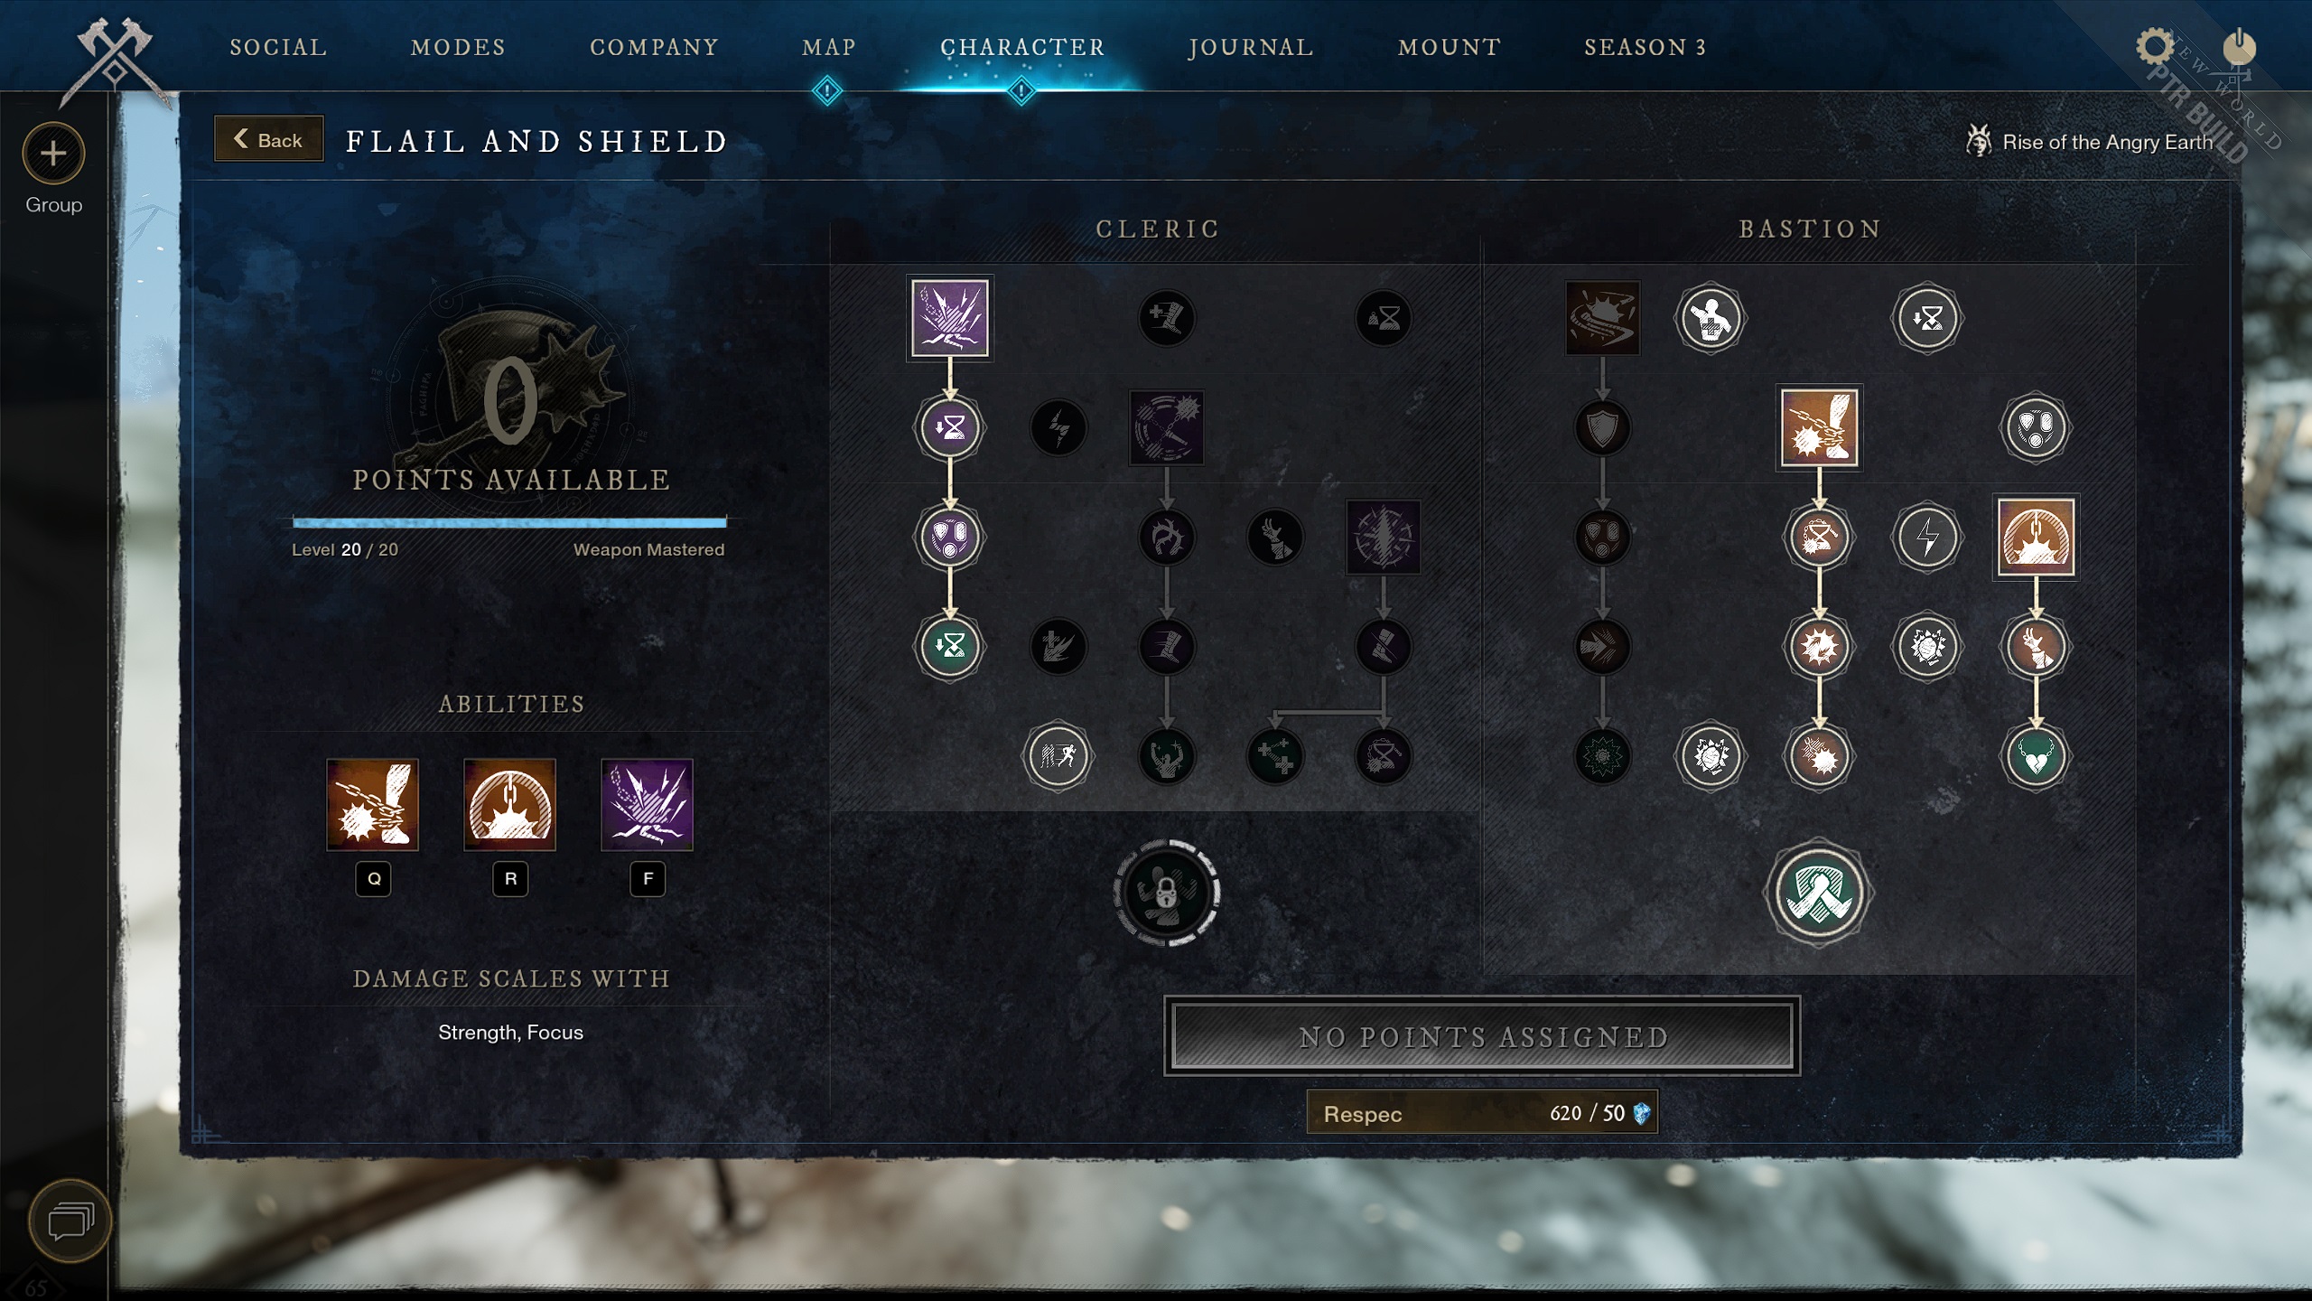
Task: Open the Season 3 tab
Action: tap(1646, 46)
